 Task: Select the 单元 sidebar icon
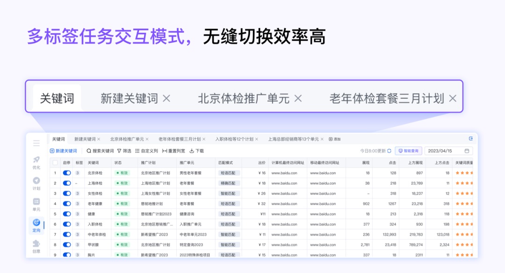pos(36,202)
